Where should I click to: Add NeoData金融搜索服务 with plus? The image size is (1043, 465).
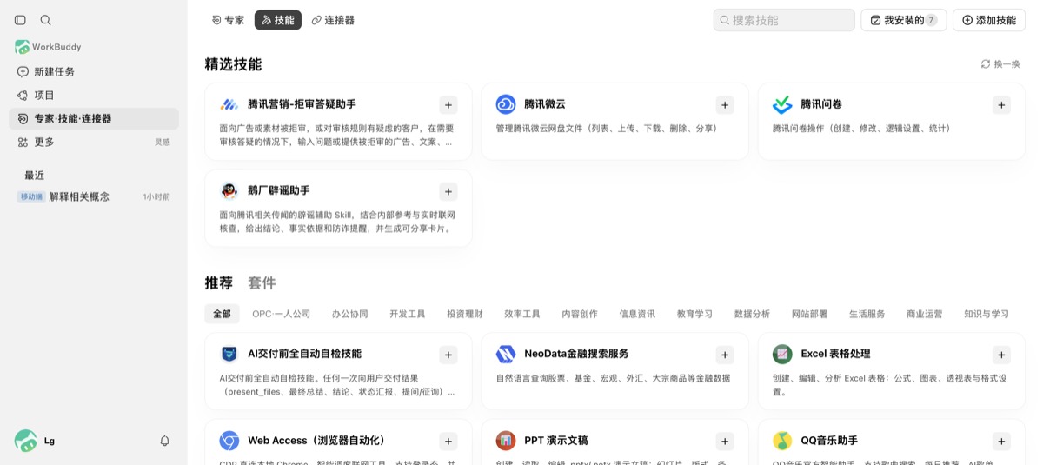pyautogui.click(x=725, y=355)
